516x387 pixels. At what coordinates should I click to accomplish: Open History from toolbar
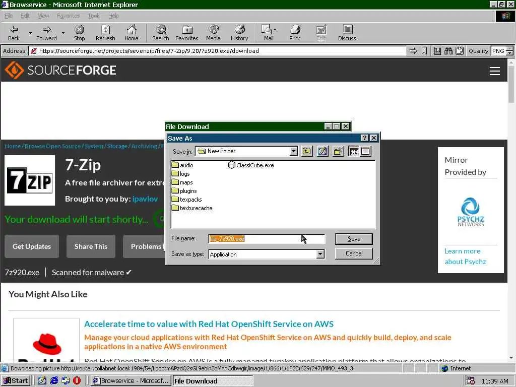tap(239, 33)
